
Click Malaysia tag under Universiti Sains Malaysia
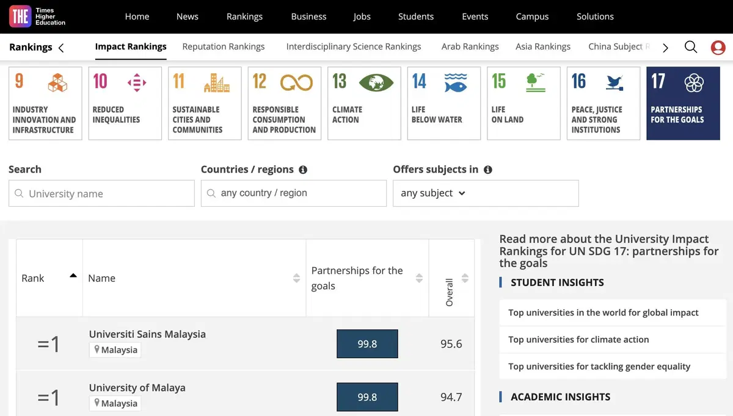(x=115, y=350)
